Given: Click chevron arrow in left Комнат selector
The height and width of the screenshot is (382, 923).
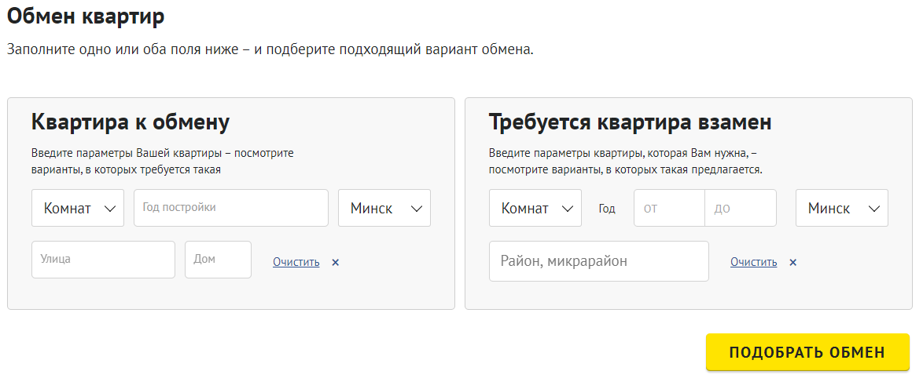Looking at the screenshot, I should 110,209.
